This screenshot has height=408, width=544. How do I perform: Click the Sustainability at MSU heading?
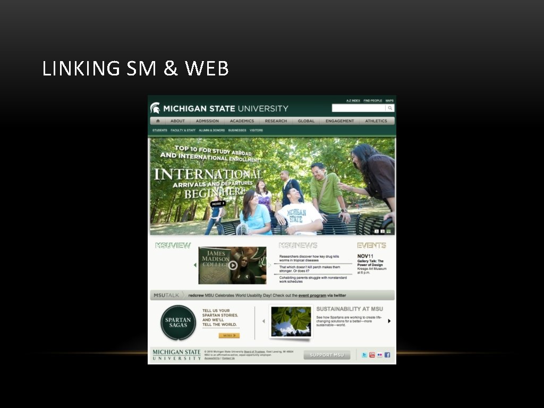coord(350,309)
